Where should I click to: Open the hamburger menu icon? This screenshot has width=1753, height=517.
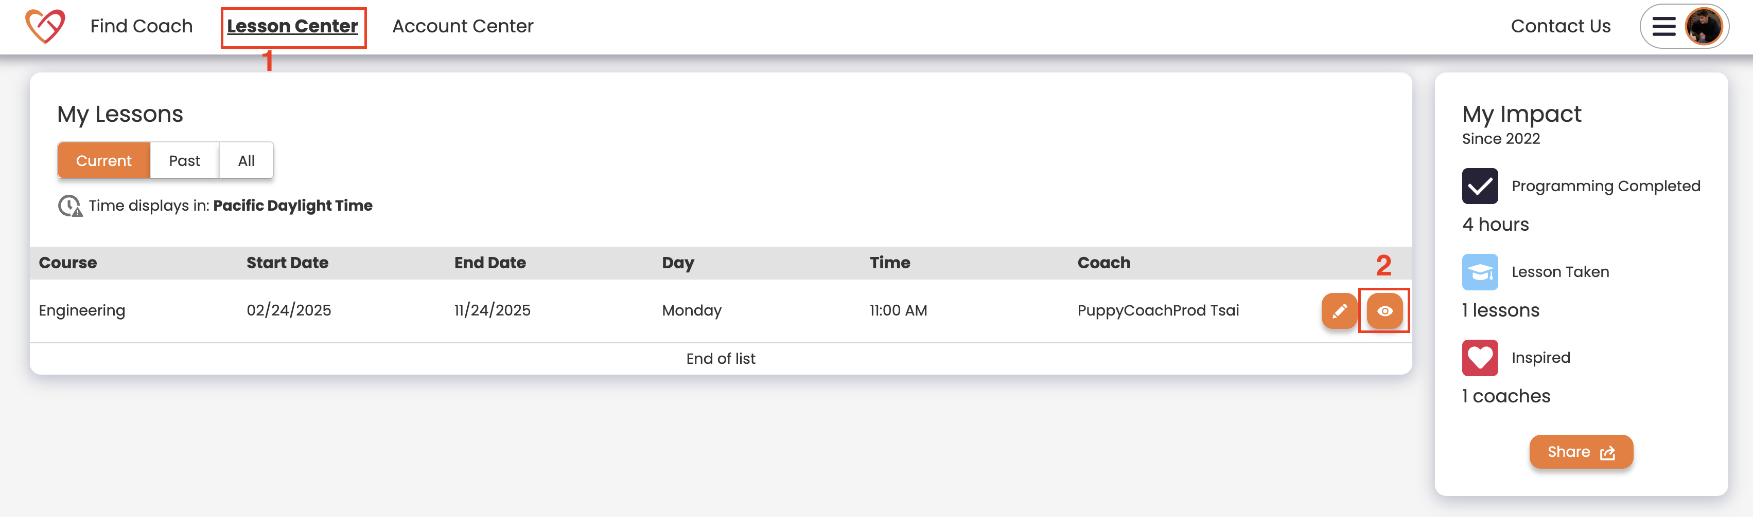pos(1663,27)
